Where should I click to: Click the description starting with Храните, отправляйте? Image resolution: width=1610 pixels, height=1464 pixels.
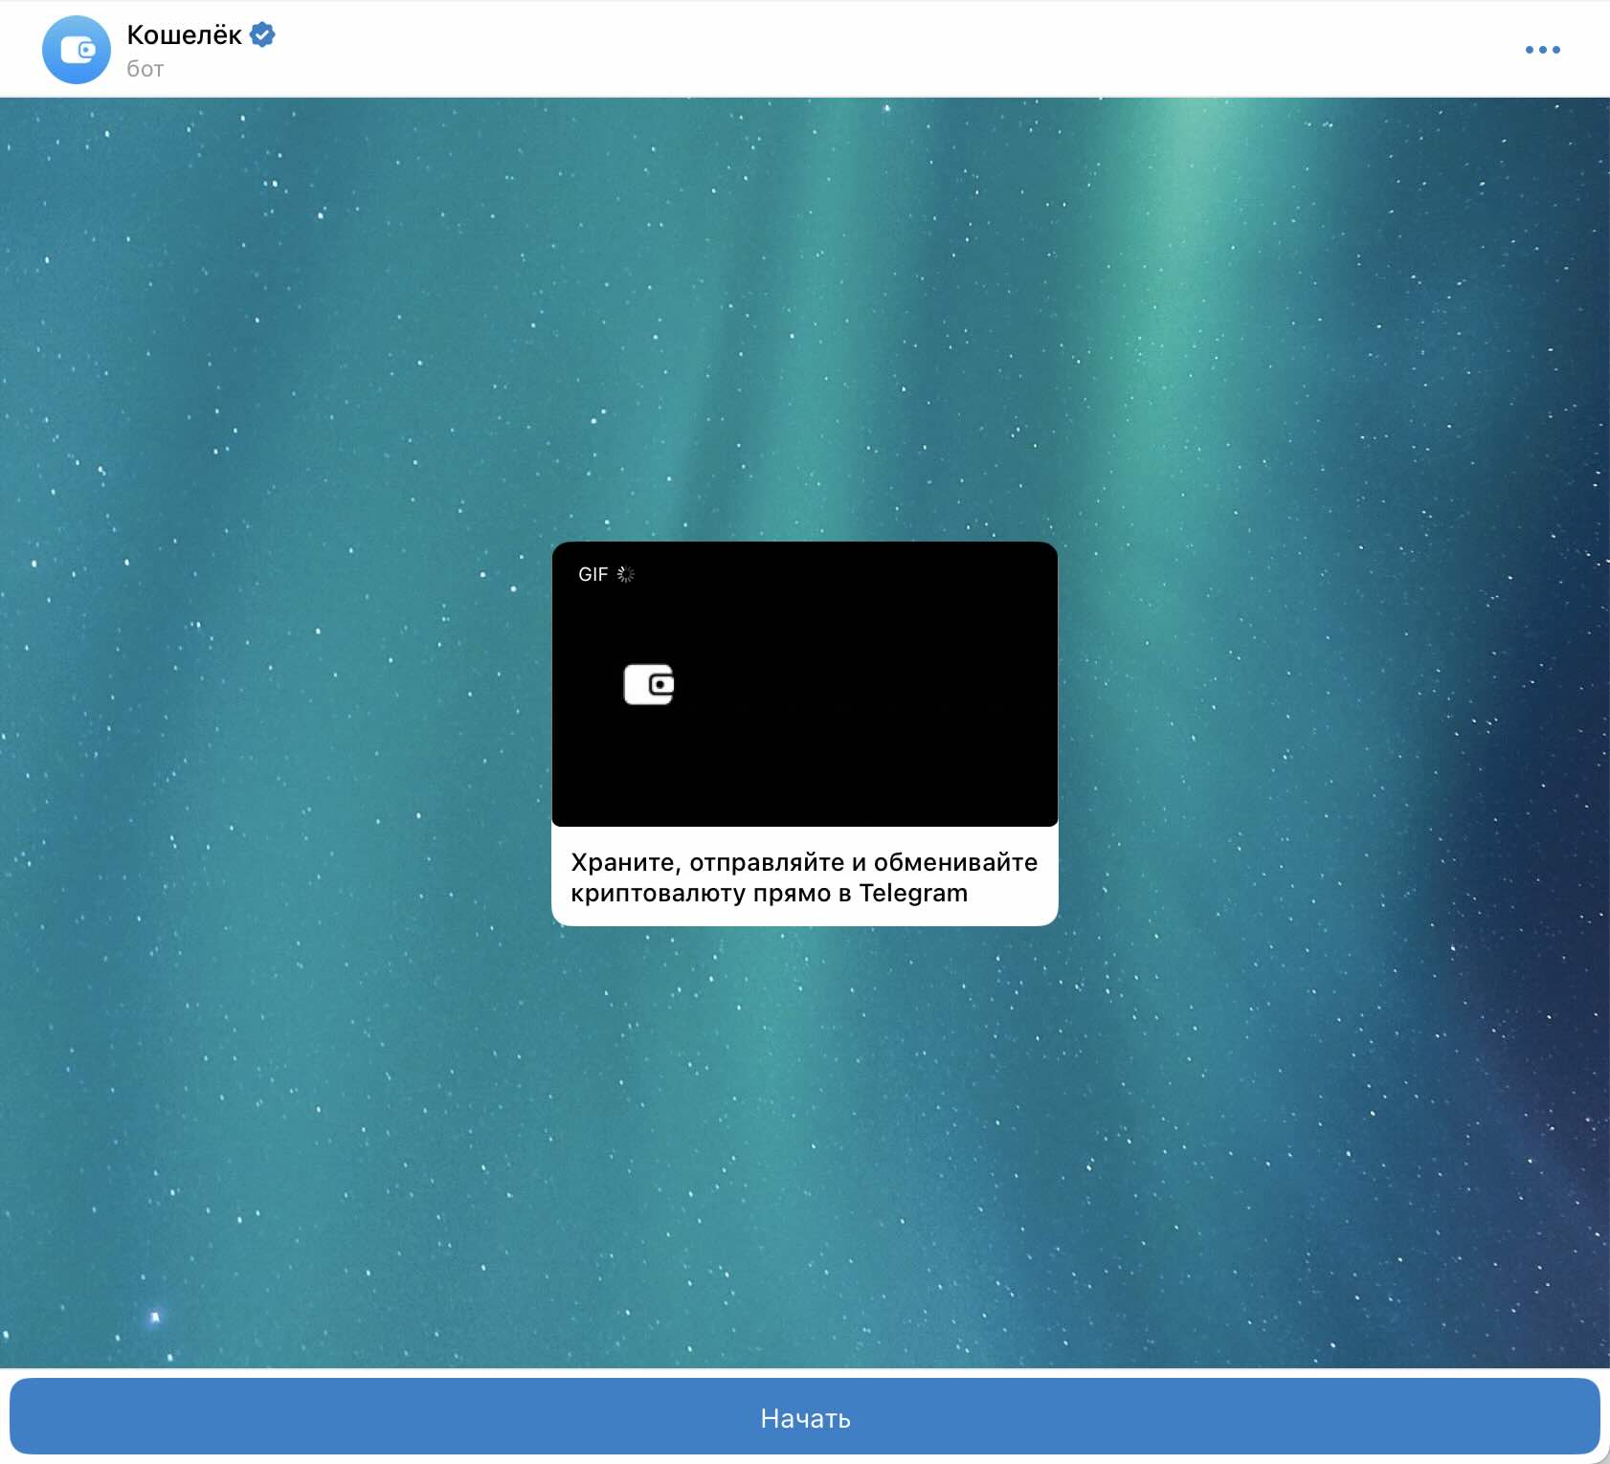804,877
